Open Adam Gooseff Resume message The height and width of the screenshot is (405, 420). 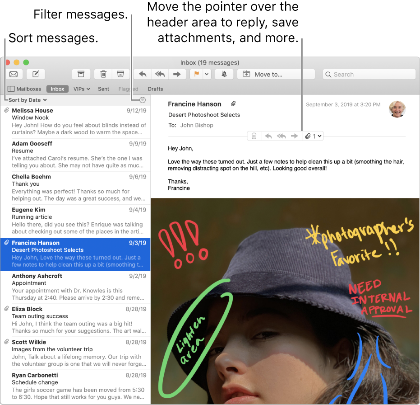point(75,155)
